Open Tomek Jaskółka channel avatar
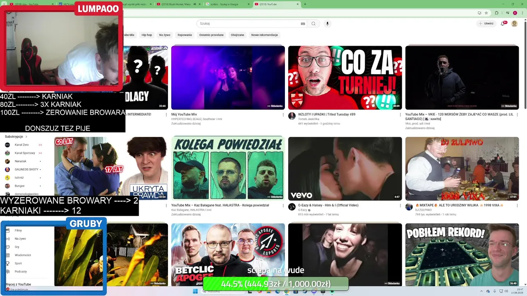The height and width of the screenshot is (296, 527). [292, 116]
